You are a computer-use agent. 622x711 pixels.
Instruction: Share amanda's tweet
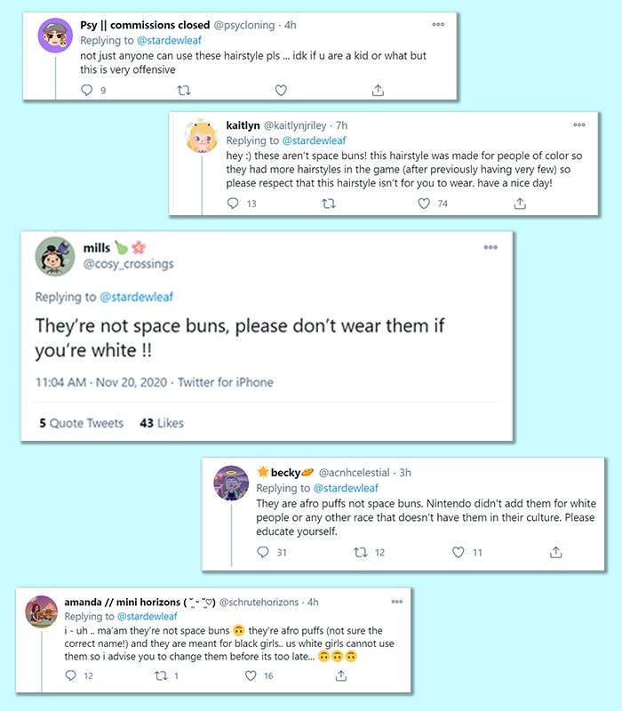tap(340, 676)
